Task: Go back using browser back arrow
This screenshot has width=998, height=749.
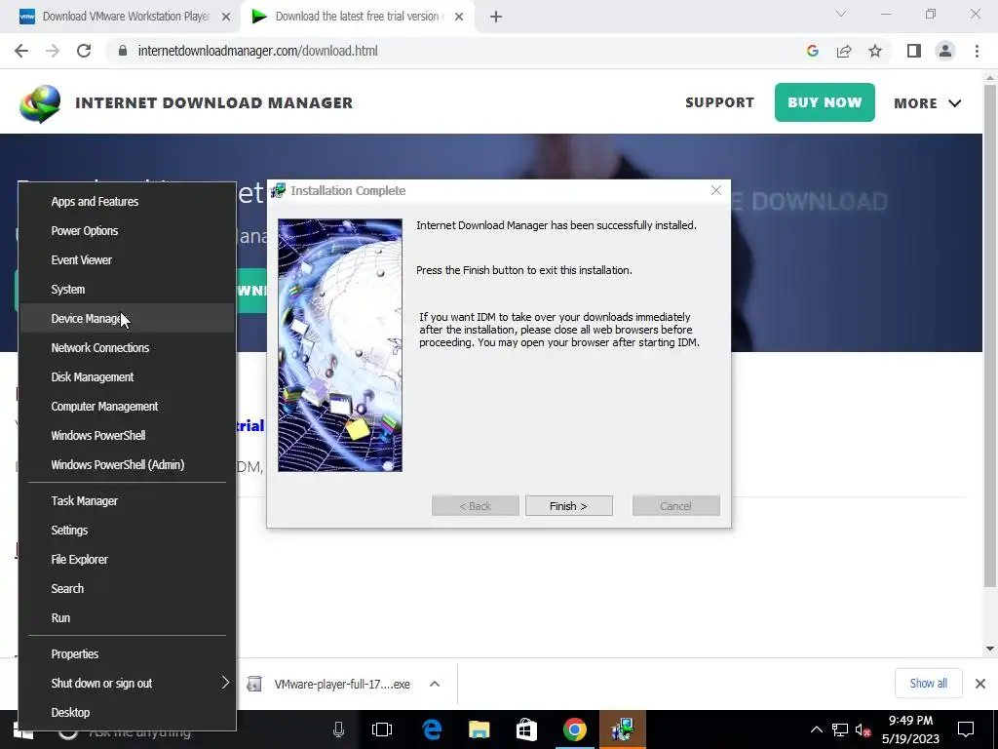Action: [21, 51]
